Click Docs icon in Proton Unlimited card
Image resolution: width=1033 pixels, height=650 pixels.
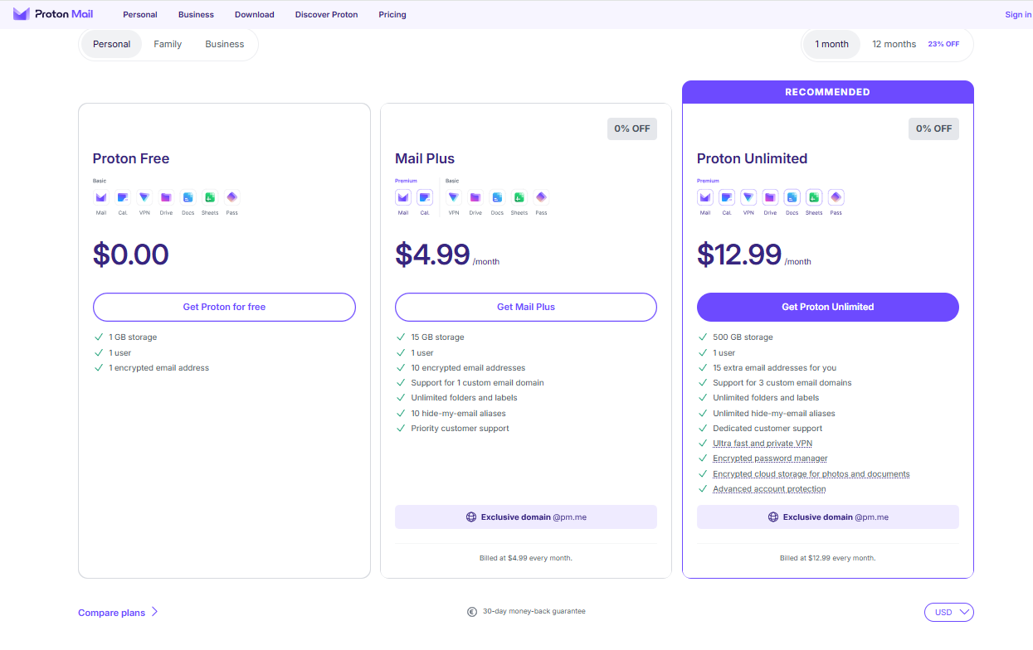pos(792,197)
